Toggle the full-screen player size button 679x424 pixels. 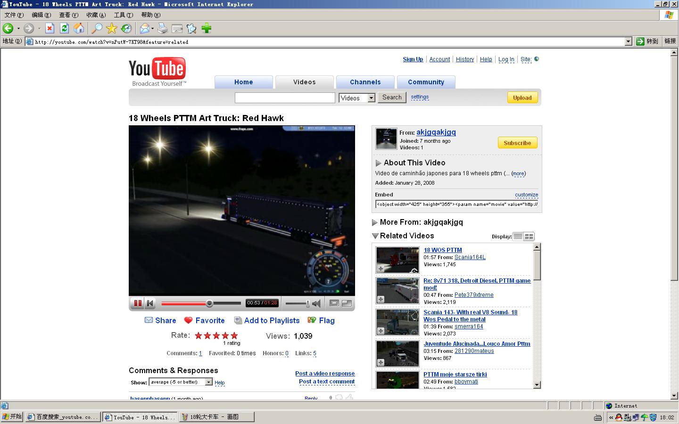click(x=347, y=303)
